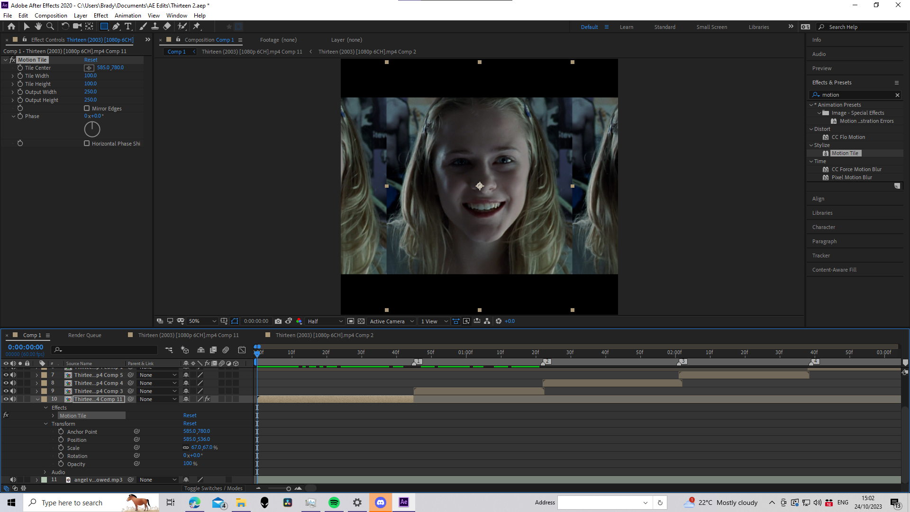
Task: Reset the Motion Tile effect
Action: point(91,59)
